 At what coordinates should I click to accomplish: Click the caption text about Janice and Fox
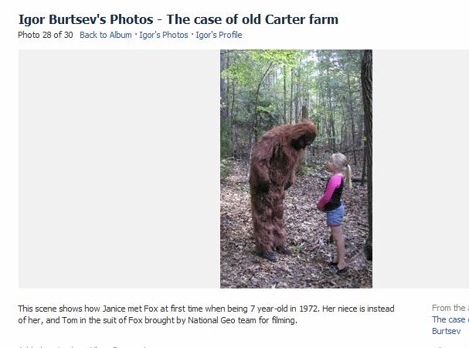pos(206,314)
